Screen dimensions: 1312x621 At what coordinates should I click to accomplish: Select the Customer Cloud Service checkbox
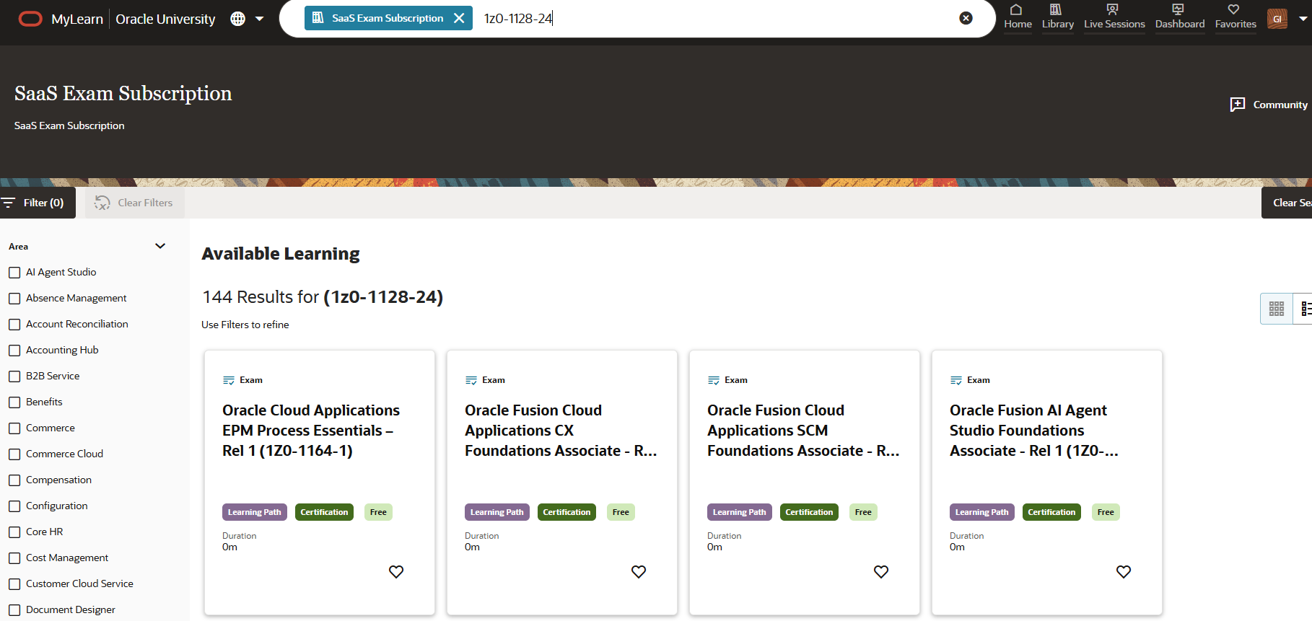point(14,584)
